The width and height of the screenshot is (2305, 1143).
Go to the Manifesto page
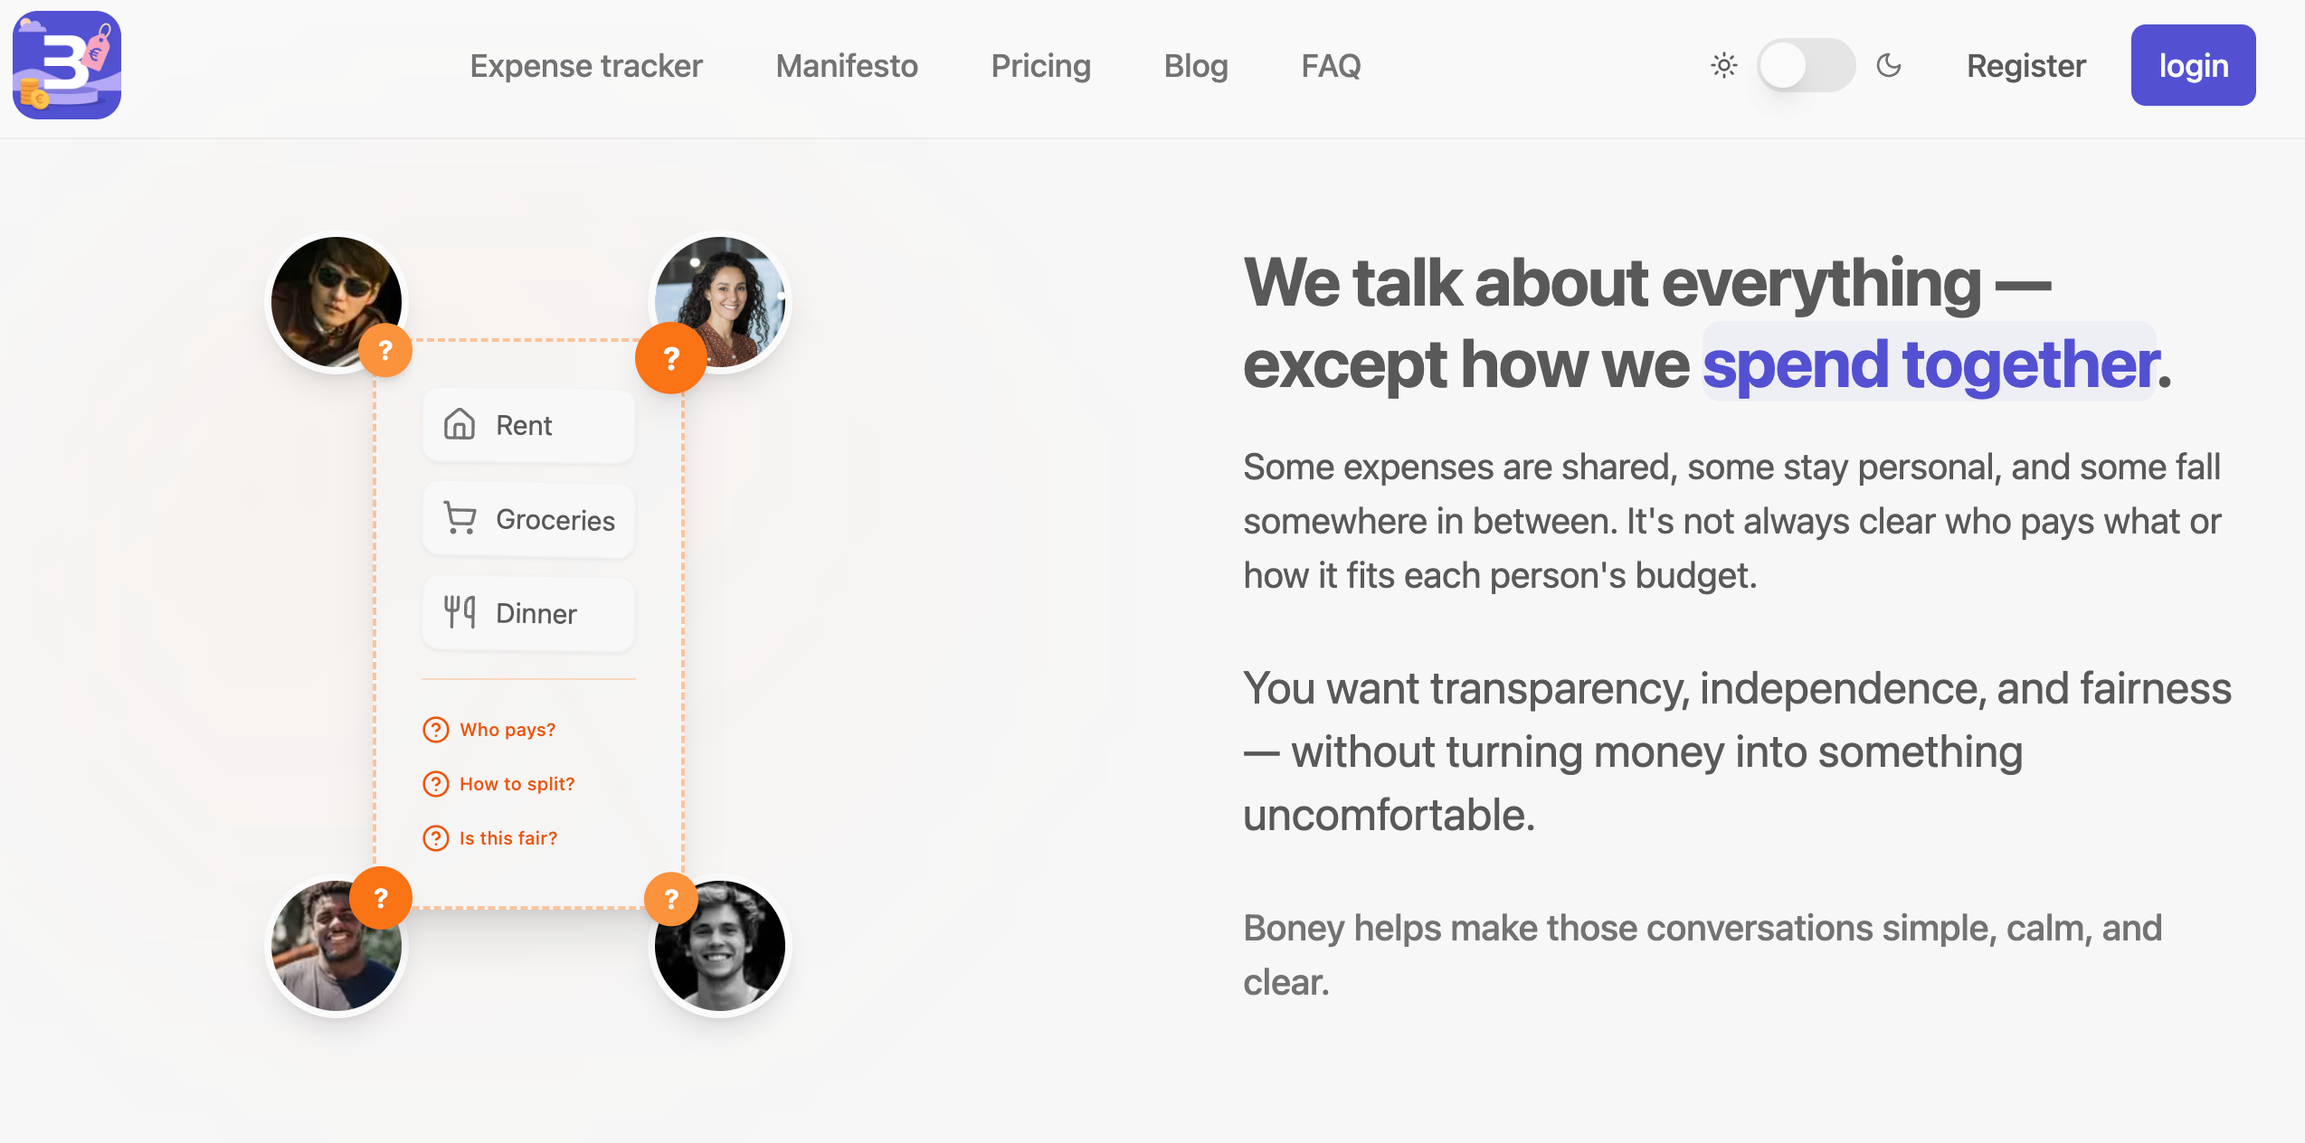coord(847,65)
